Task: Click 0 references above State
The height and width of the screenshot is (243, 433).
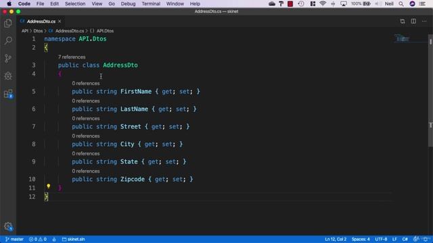Action: point(86,153)
